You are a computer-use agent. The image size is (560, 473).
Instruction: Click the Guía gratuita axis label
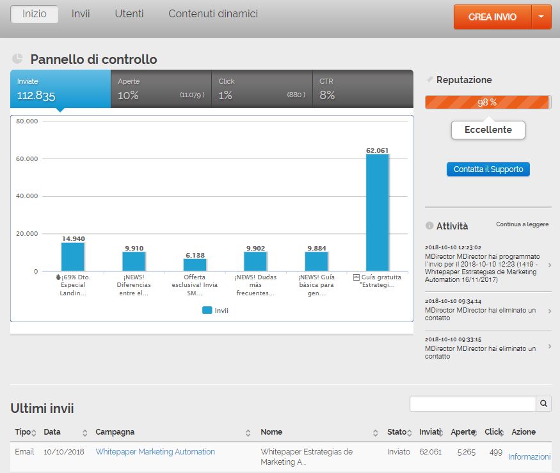tap(377, 281)
